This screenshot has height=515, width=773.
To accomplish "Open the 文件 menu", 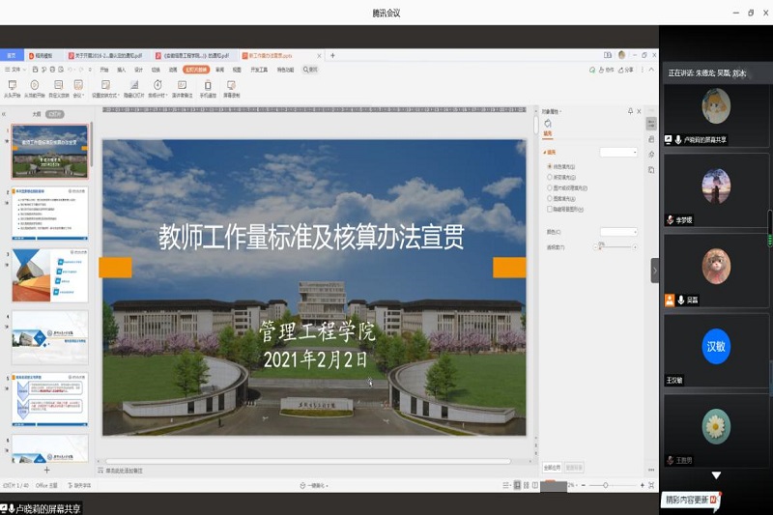I will (x=13, y=70).
